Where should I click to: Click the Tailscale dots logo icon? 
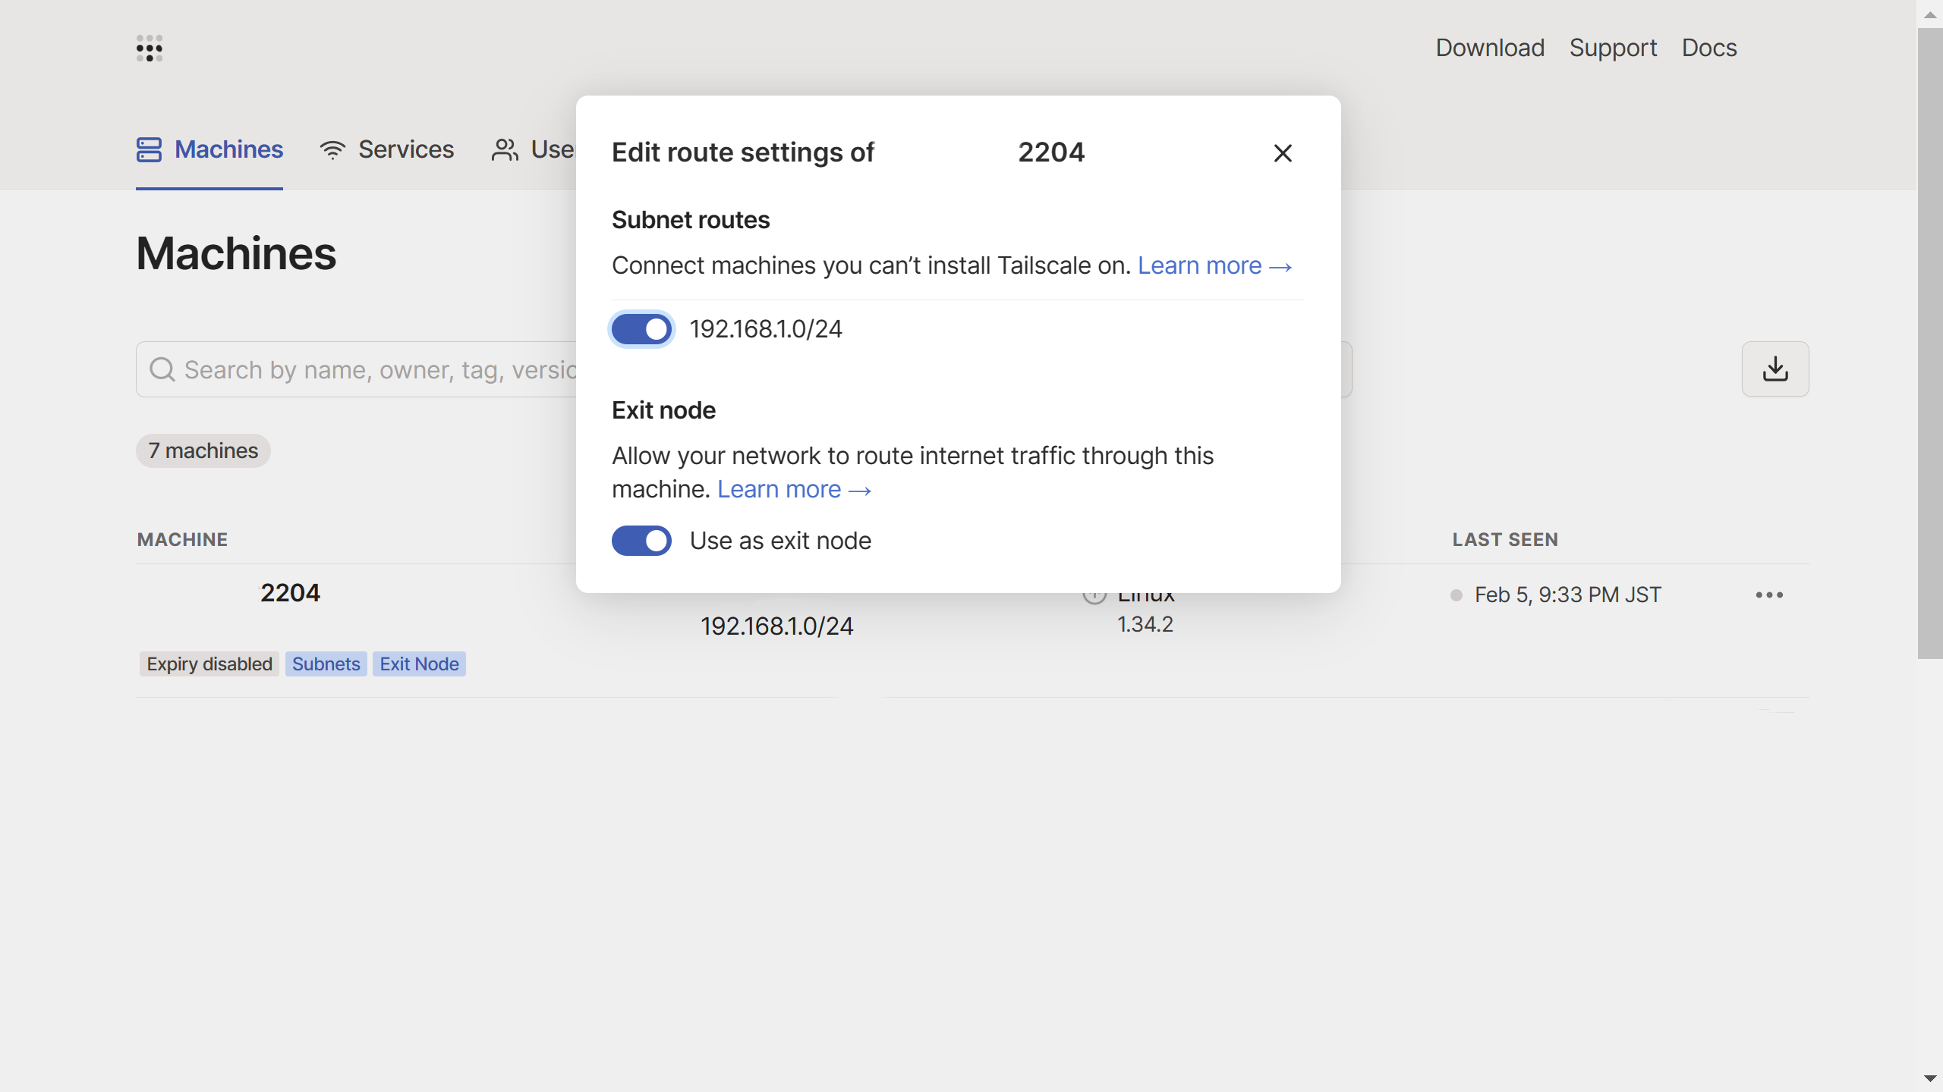pyautogui.click(x=150, y=48)
